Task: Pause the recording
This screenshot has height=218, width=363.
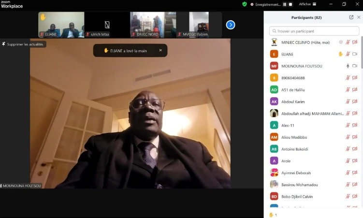Action: tap(285, 4)
